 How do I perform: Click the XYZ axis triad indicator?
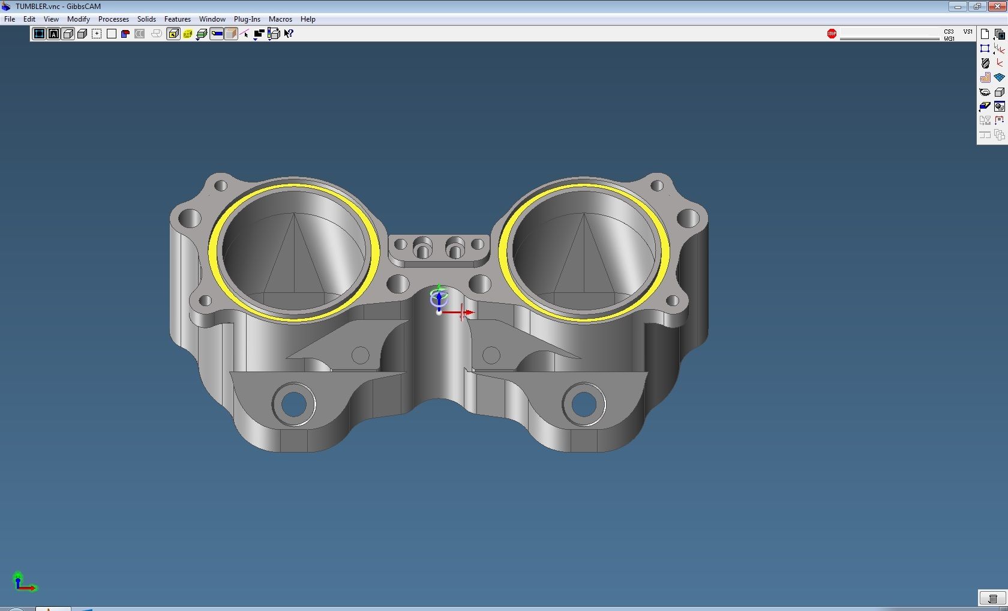(x=24, y=582)
